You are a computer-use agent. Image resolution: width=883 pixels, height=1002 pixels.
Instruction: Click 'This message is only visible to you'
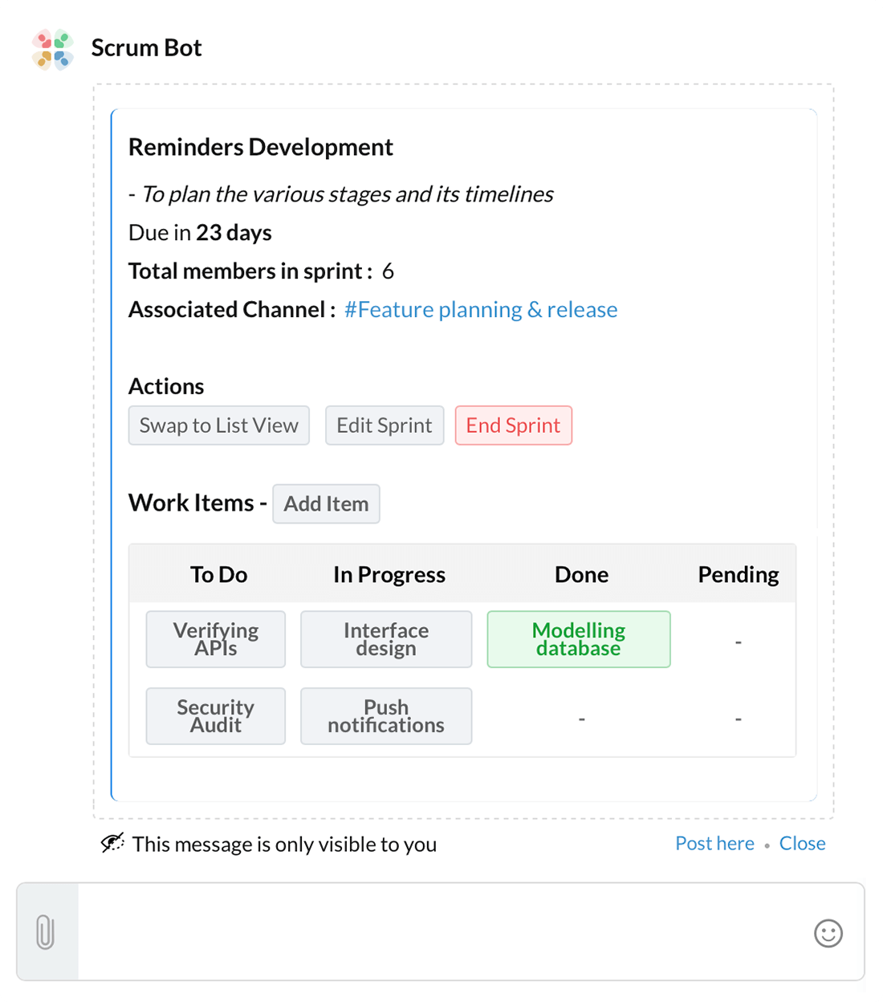pyautogui.click(x=284, y=845)
